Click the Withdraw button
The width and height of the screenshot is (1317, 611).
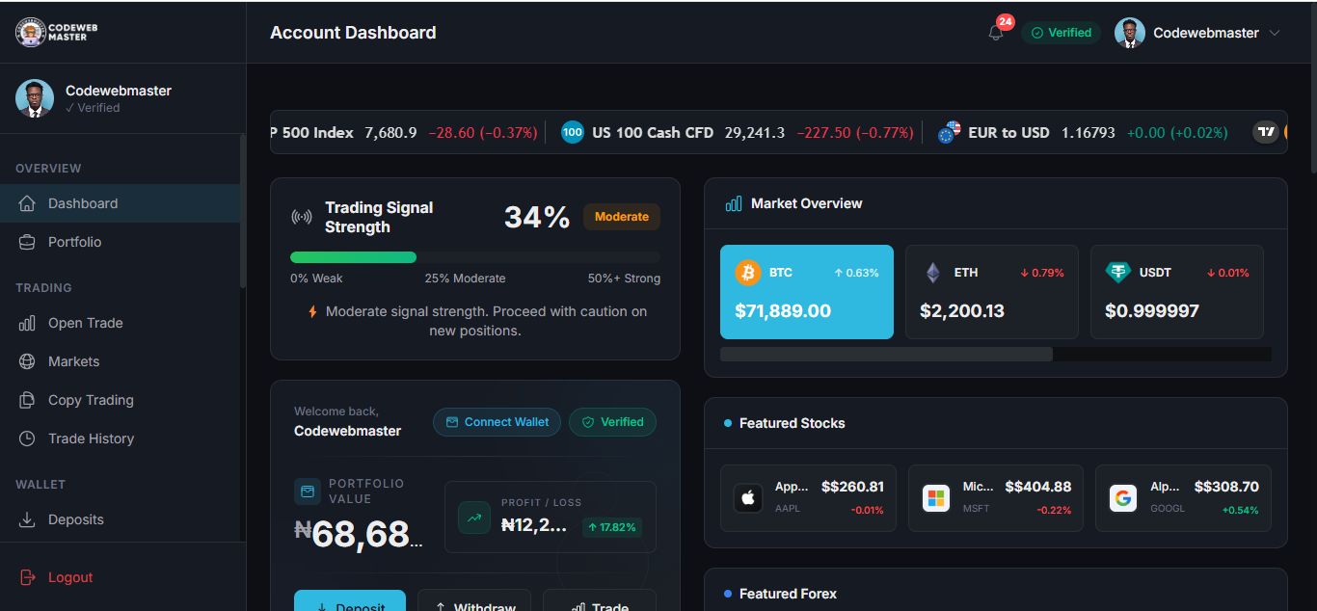tap(474, 600)
